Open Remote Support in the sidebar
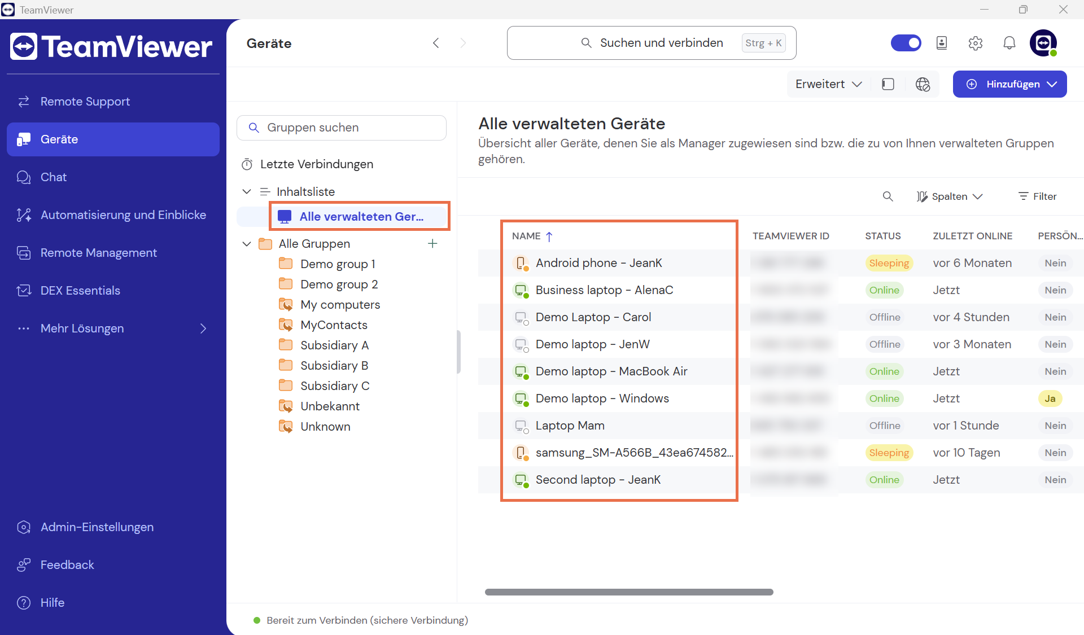The image size is (1084, 635). (85, 102)
